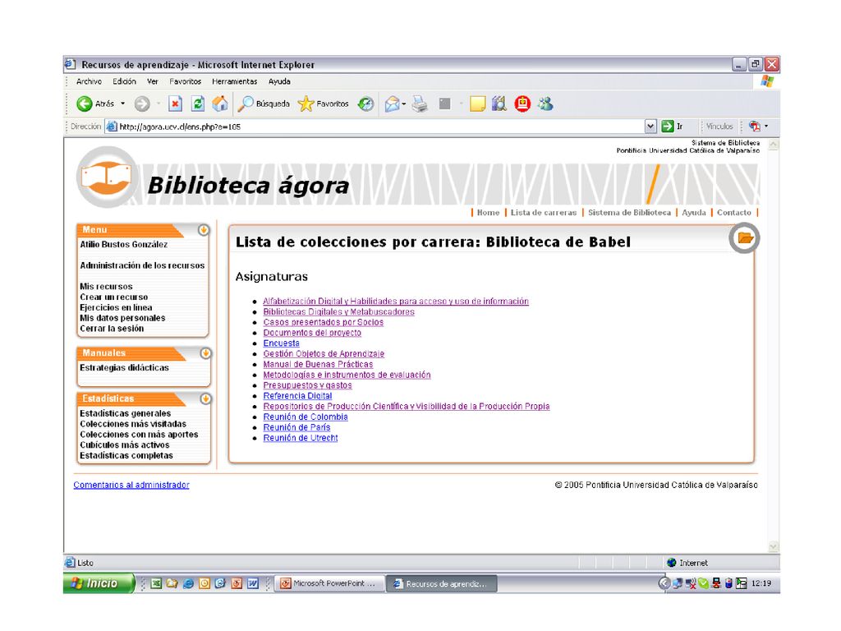
Task: Open Reunión de Utrecht link
Action: pos(301,439)
